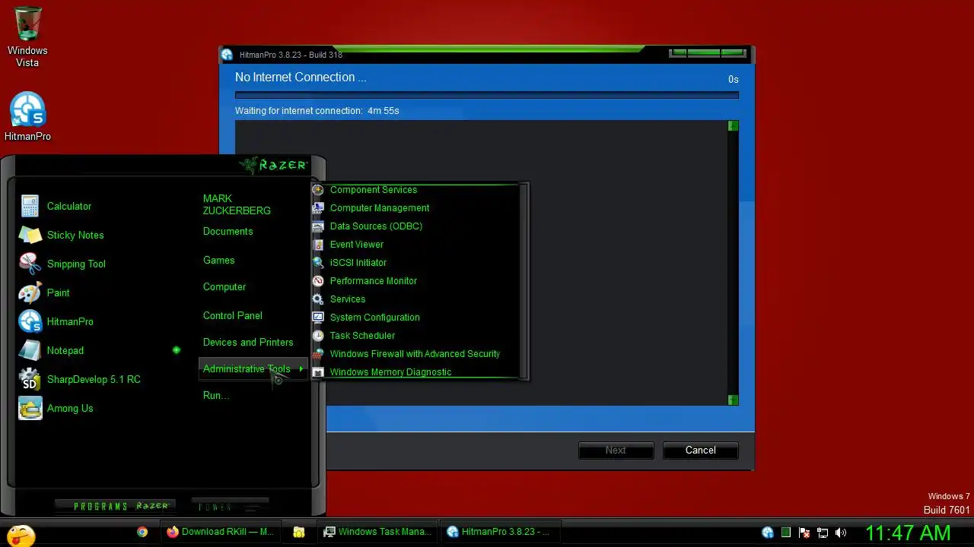Open Notepad from the Start menu
974x547 pixels.
tap(65, 350)
